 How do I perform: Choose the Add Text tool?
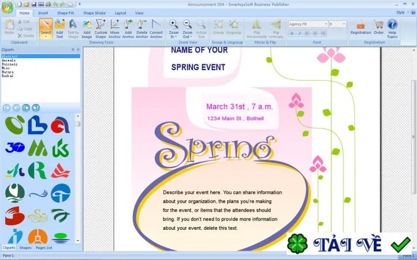point(59,29)
